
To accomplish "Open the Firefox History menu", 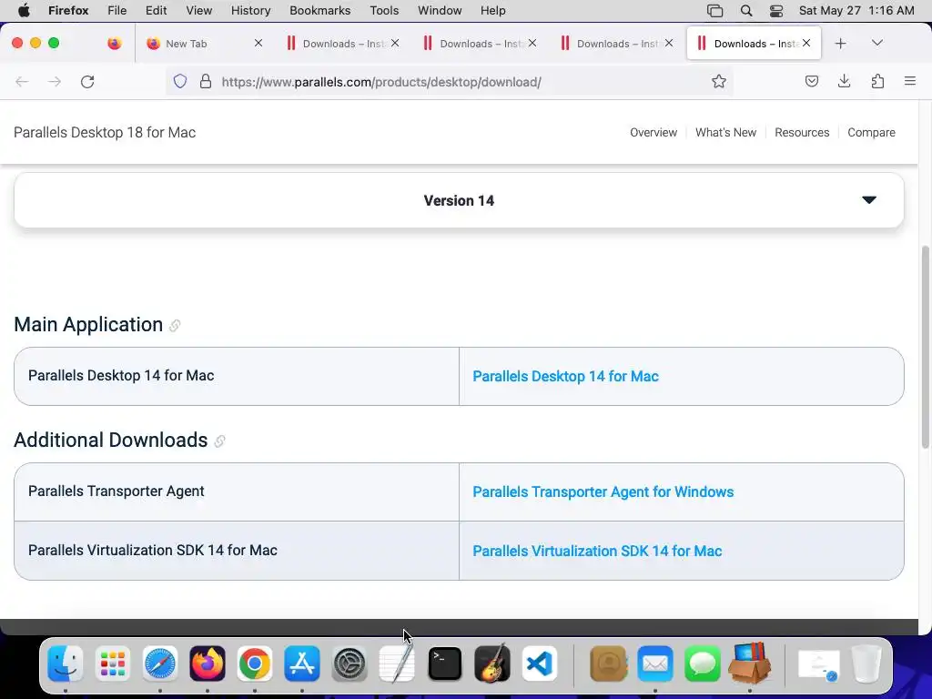I will [250, 11].
